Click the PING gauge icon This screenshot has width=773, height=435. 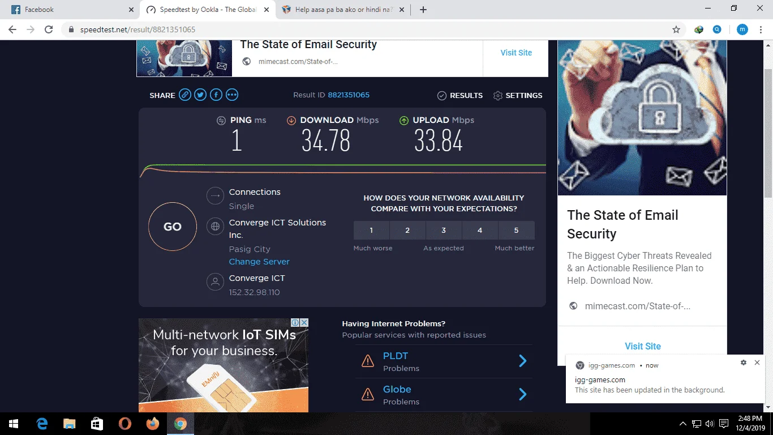221,121
